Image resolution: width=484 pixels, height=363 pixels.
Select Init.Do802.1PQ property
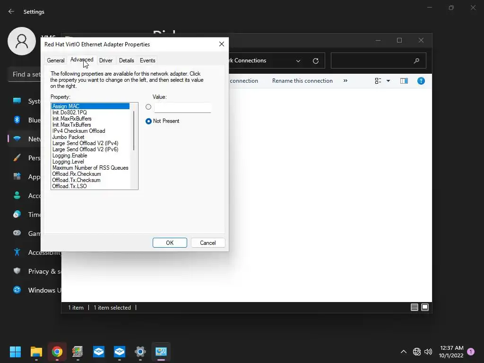click(90, 112)
